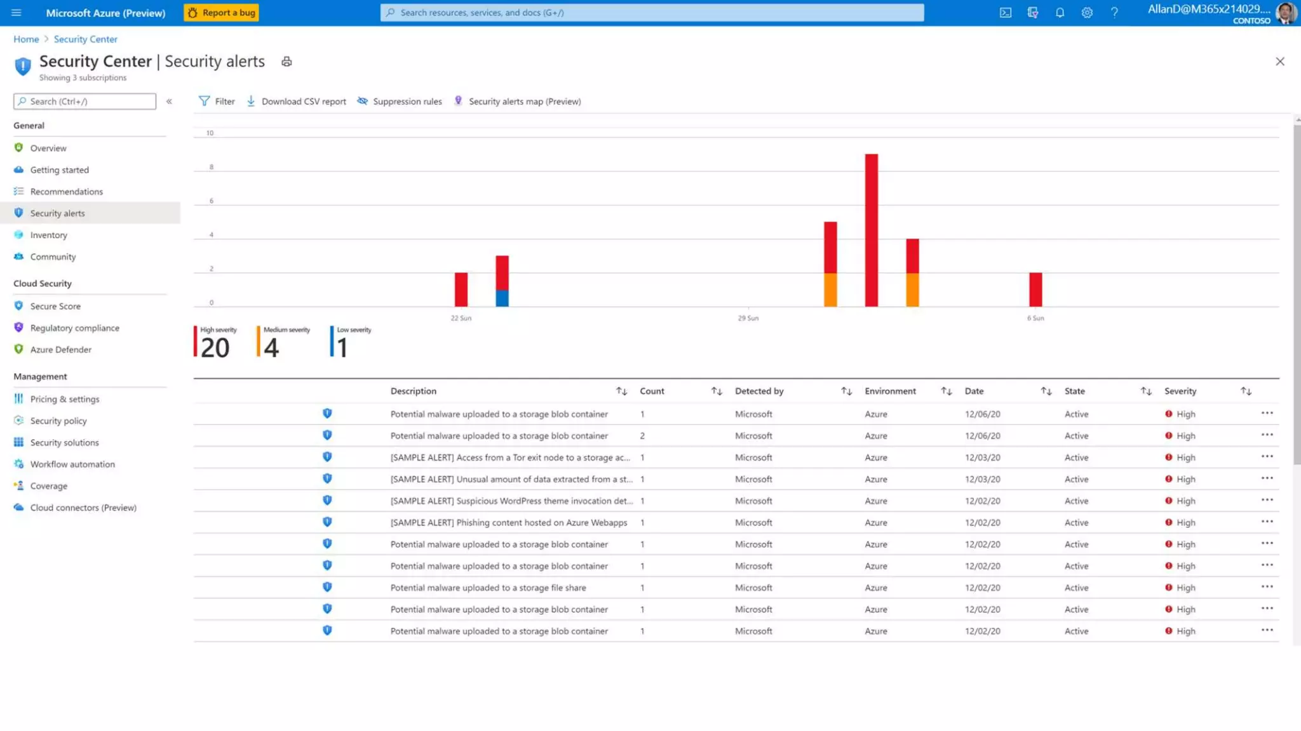
Task: Click the tallest red bar in the chart
Action: point(871,230)
